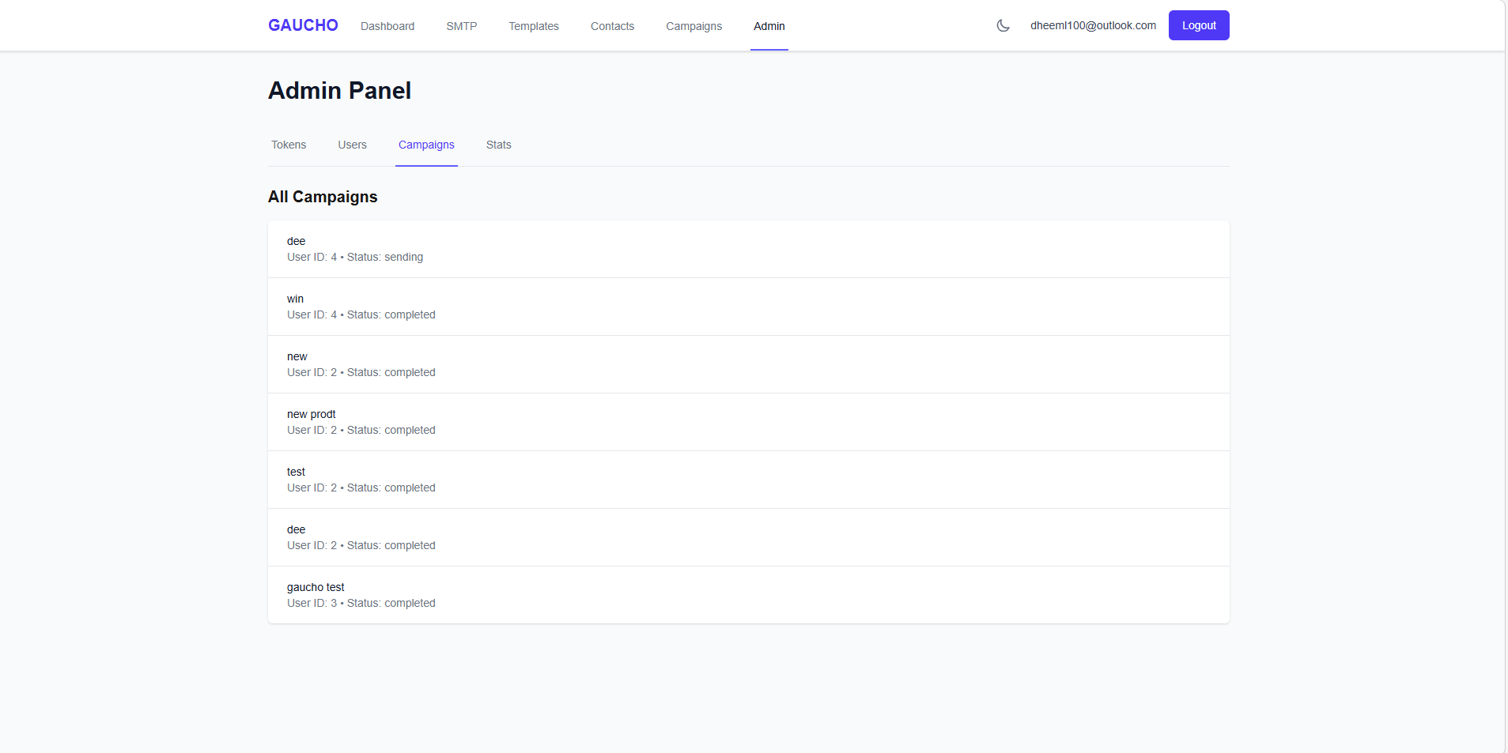1508x753 pixels.
Task: Click the dheeml100@outlook.com account email
Action: pyautogui.click(x=1094, y=25)
